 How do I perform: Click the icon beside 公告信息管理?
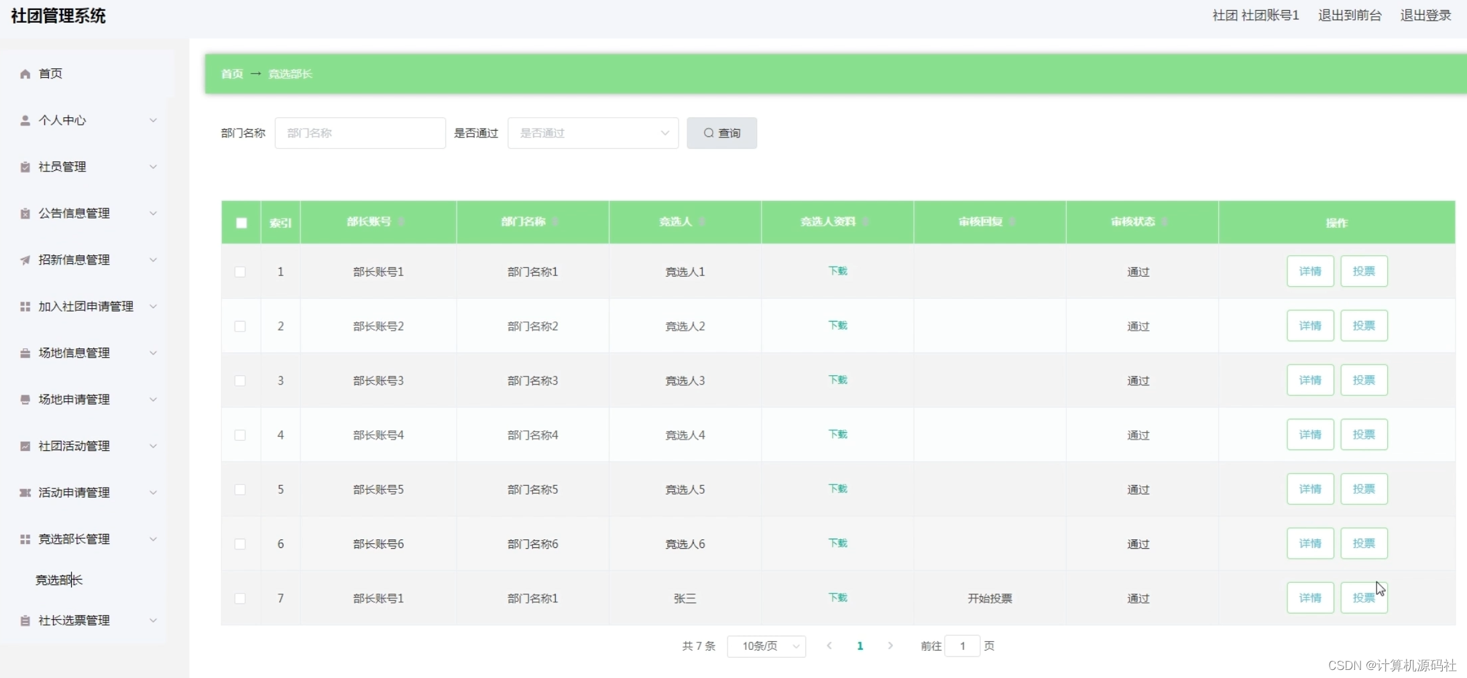coord(25,214)
